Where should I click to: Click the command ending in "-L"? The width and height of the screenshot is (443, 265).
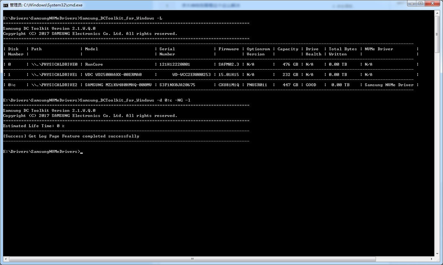point(121,18)
